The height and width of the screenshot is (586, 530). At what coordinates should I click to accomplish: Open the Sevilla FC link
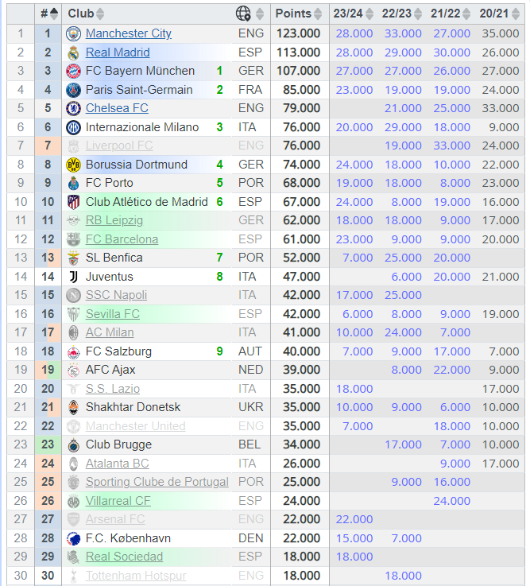coord(112,314)
